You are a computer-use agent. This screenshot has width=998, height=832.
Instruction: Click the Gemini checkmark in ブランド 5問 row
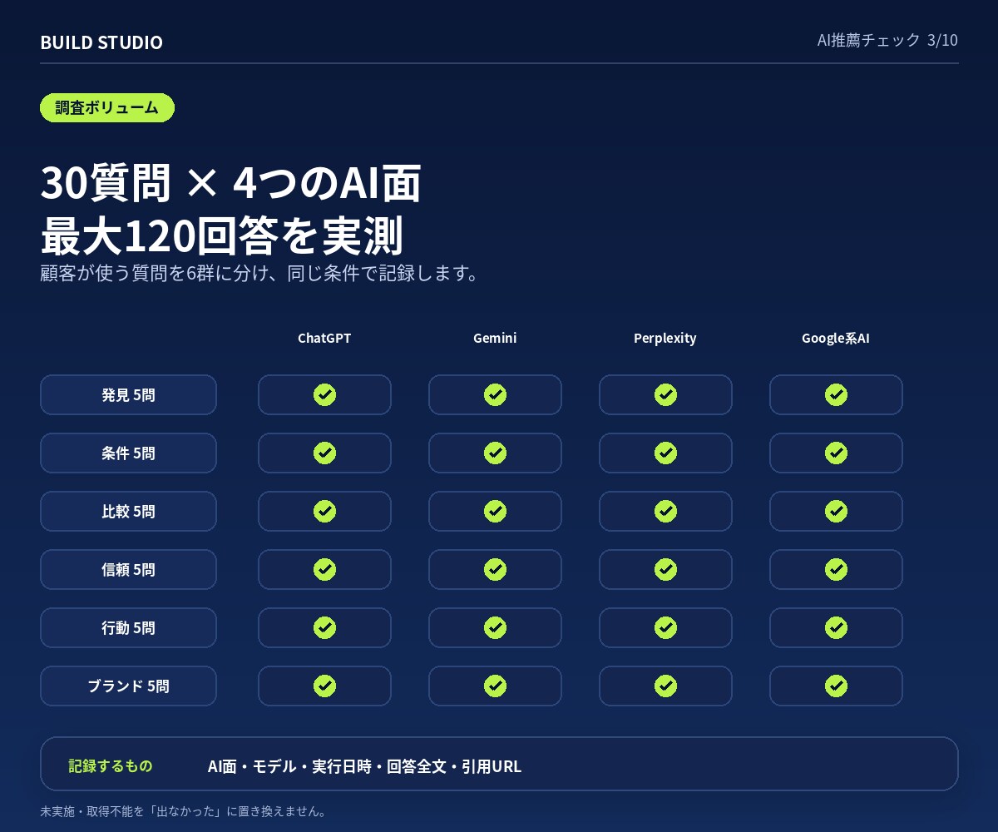(495, 686)
